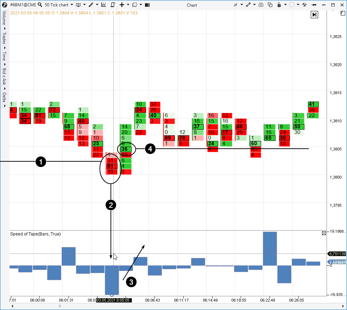This screenshot has width=347, height=310.
Task: Take a chart snapshot with camera icon
Action: [261, 5]
